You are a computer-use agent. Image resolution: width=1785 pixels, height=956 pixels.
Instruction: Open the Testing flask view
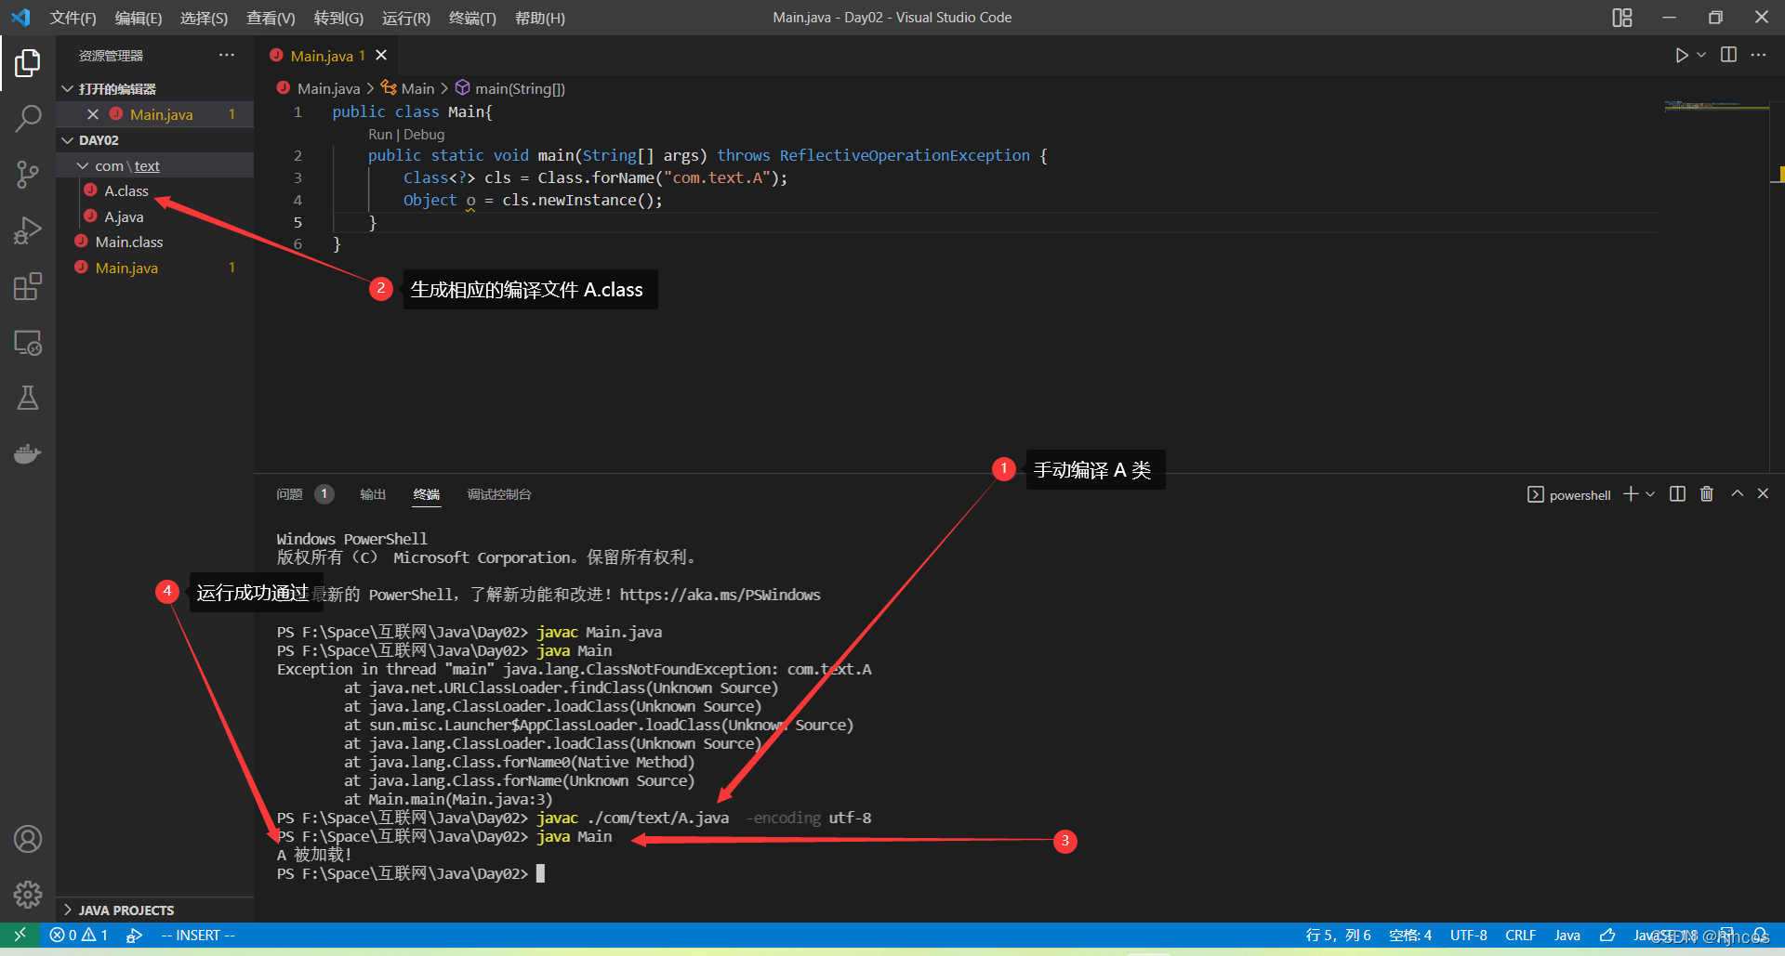click(28, 399)
